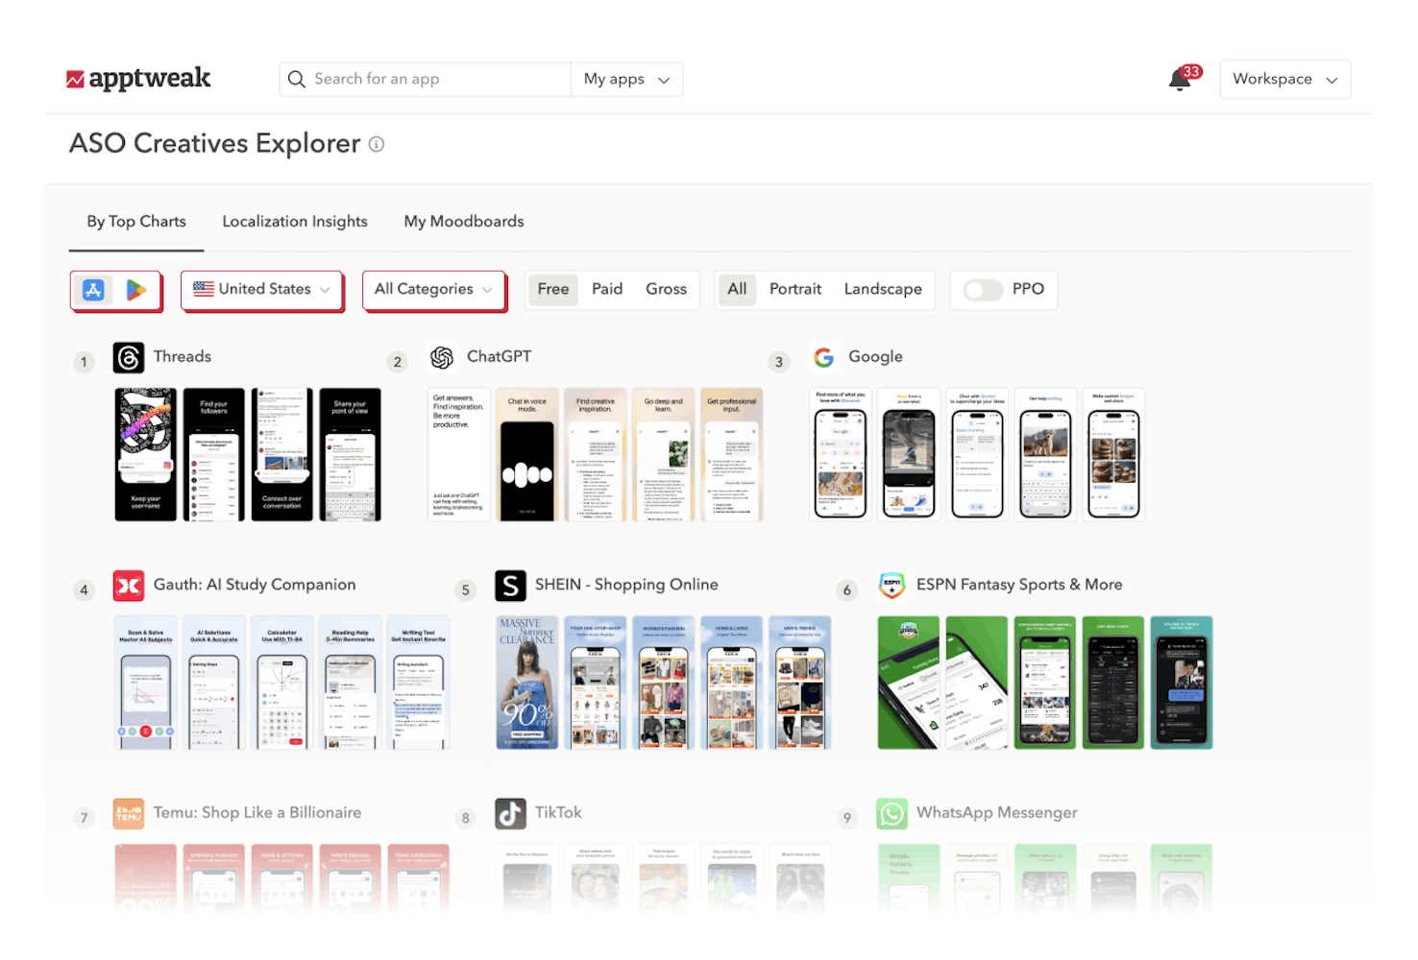
Task: Click the ChatGPT app icon
Action: tap(441, 356)
